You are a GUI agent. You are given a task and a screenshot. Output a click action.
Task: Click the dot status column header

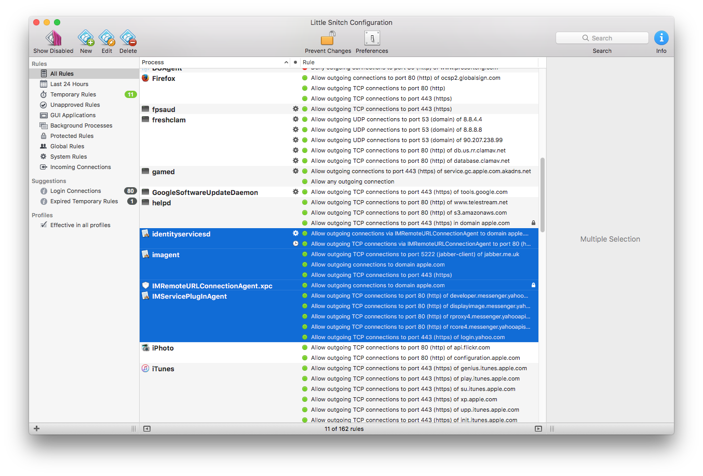[295, 62]
